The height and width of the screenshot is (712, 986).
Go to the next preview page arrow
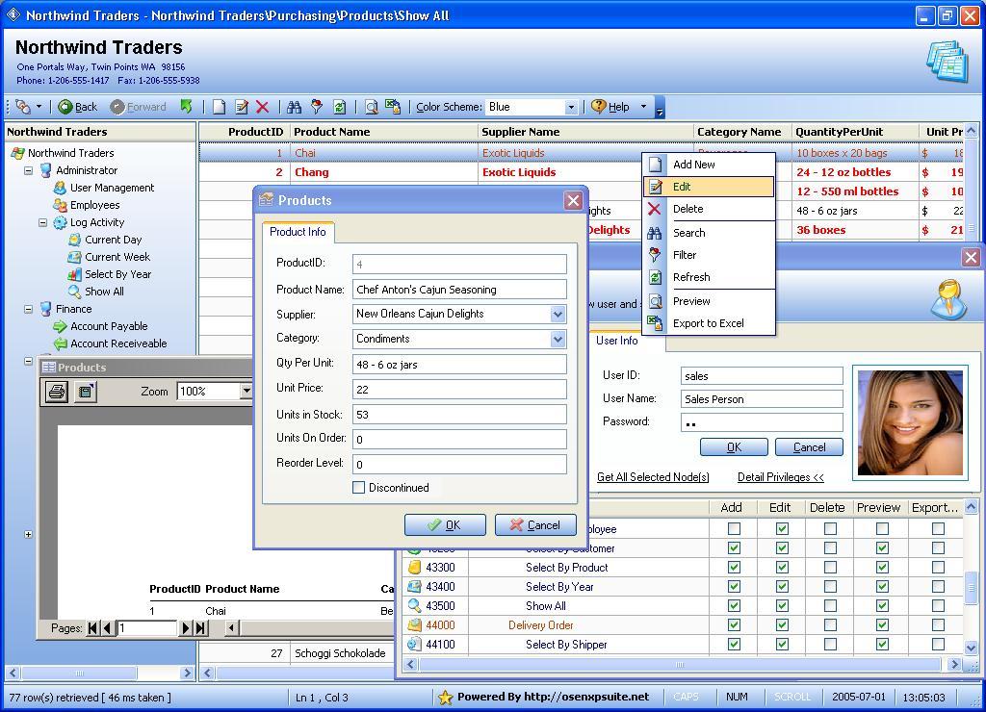(x=186, y=628)
